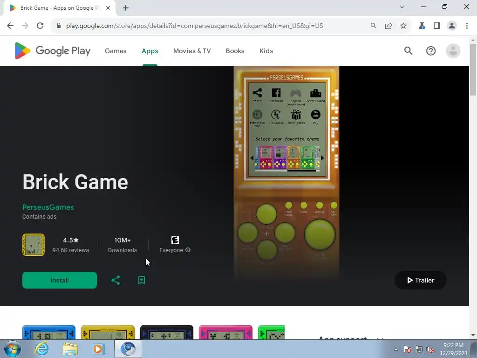Toggle the browser side panel icon
The width and height of the screenshot is (477, 358).
tap(437, 26)
